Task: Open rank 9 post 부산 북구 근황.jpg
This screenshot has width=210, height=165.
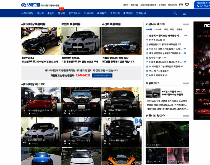Action: (x=158, y=71)
